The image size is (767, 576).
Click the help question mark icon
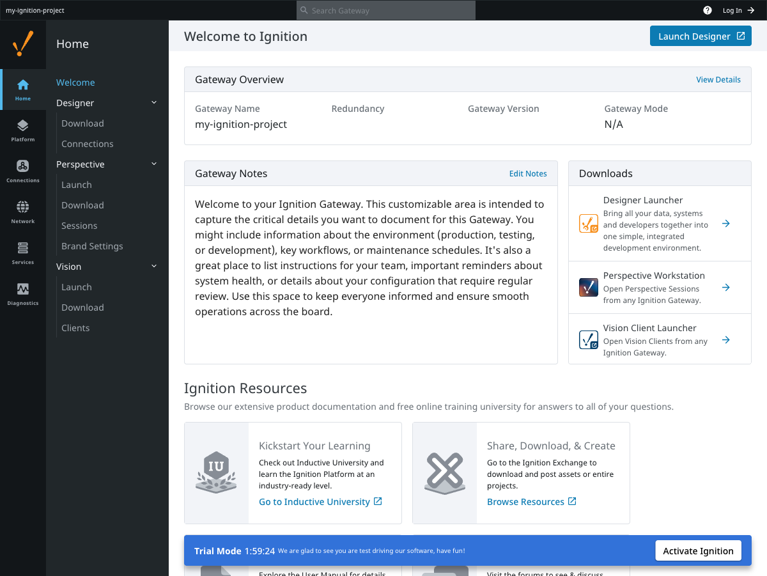[708, 10]
